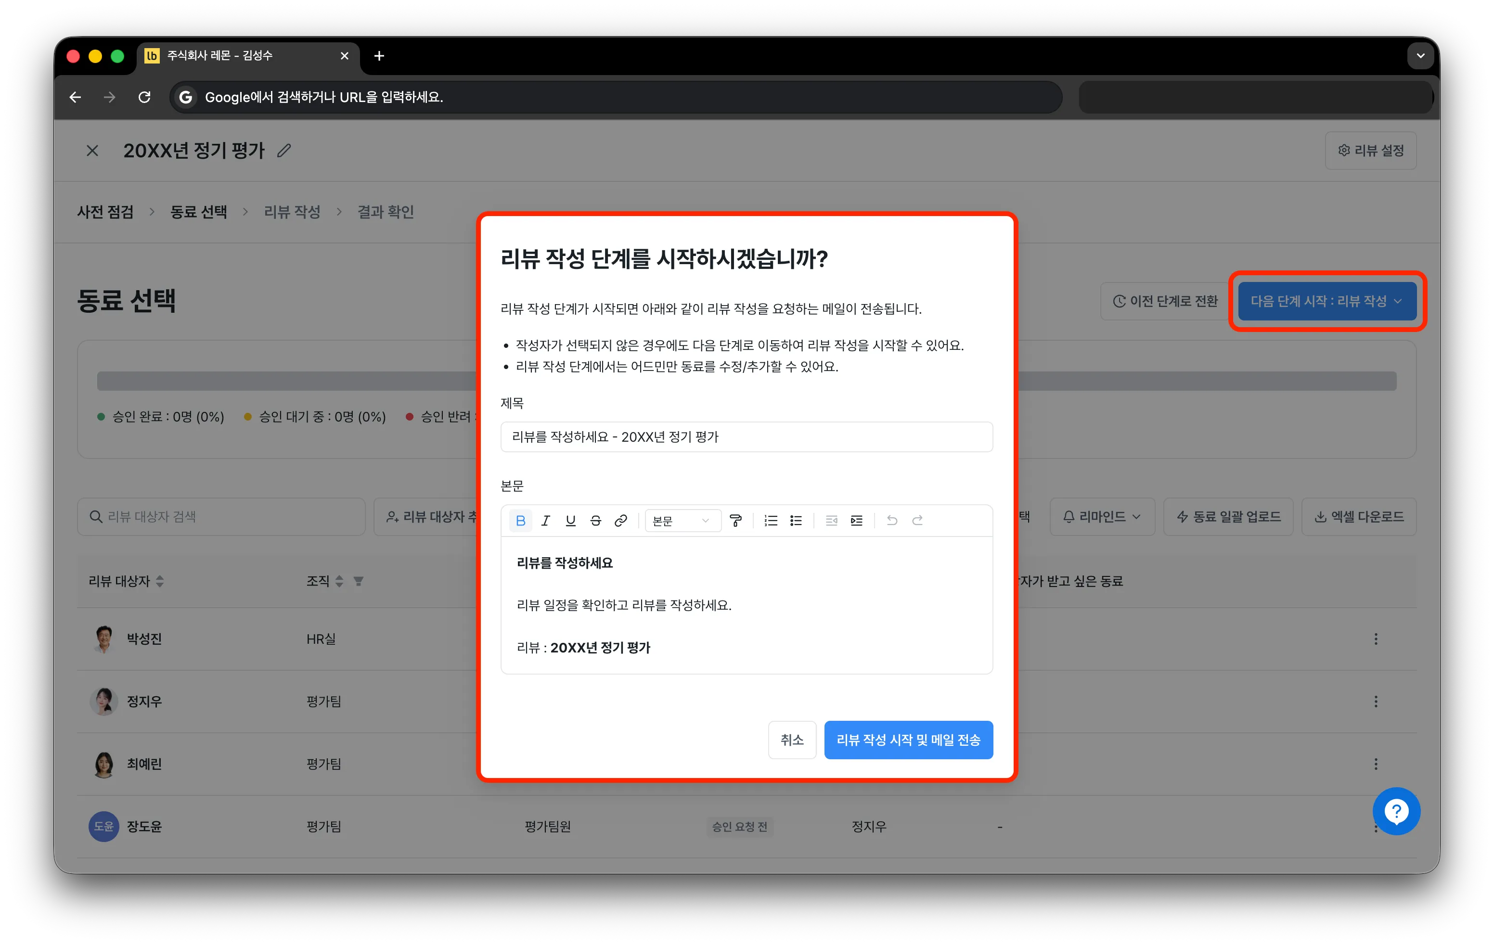The width and height of the screenshot is (1494, 945).
Task: Sort by the 조직 column
Action: [x=339, y=581]
